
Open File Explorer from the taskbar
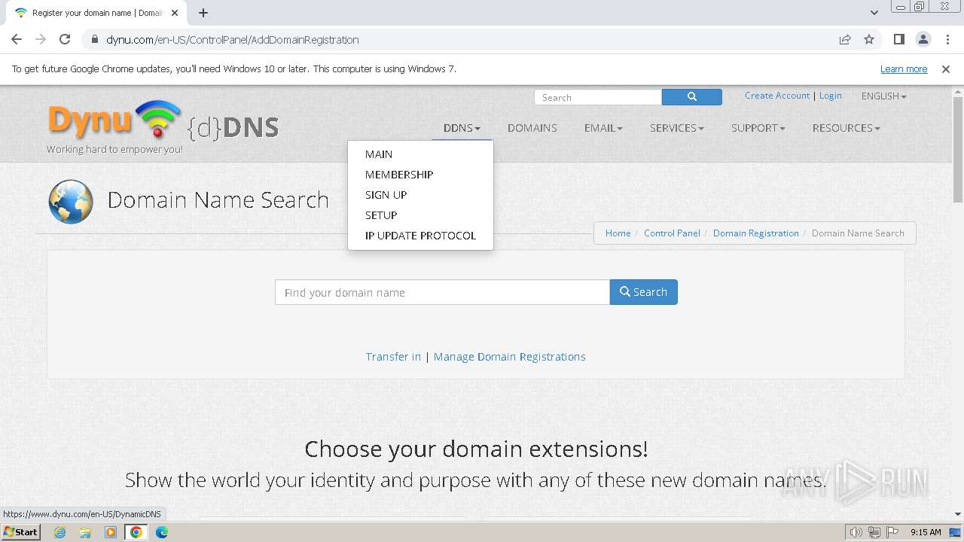tap(85, 532)
